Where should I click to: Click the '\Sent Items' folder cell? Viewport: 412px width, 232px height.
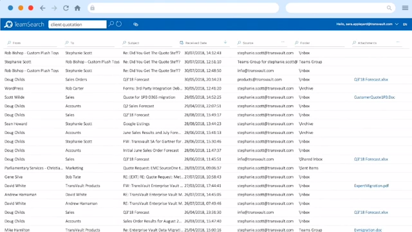(x=308, y=168)
